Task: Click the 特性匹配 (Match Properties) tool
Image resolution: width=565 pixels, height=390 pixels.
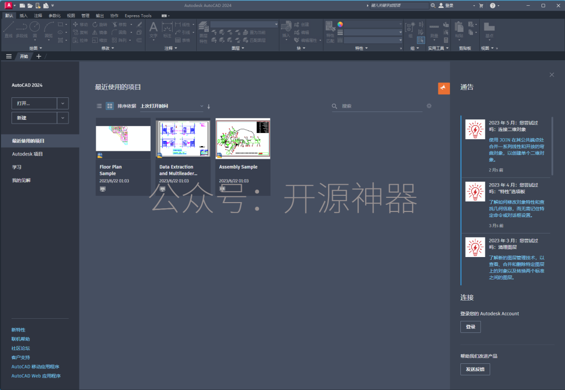Action: tap(330, 32)
